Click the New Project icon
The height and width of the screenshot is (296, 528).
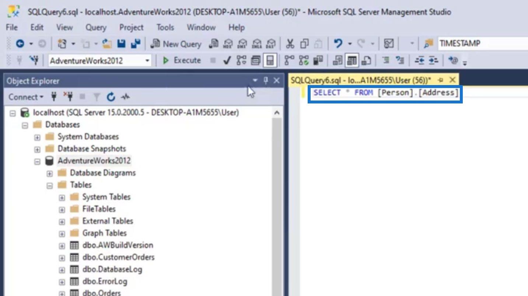(62, 44)
